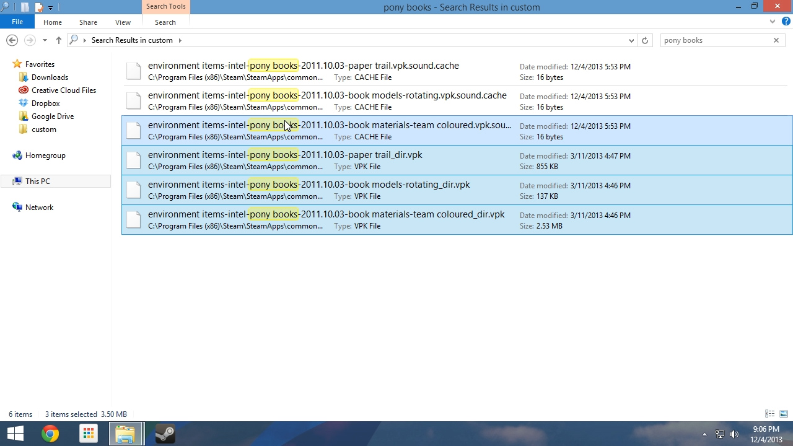Click the Search Results in custom breadcrumb
Image resolution: width=793 pixels, height=446 pixels.
(x=132, y=40)
